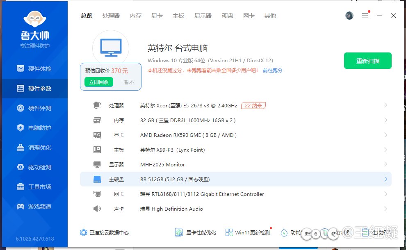Screen dimensions: 406x250
Task: Switch to the 总览 tab
Action: click(x=87, y=16)
